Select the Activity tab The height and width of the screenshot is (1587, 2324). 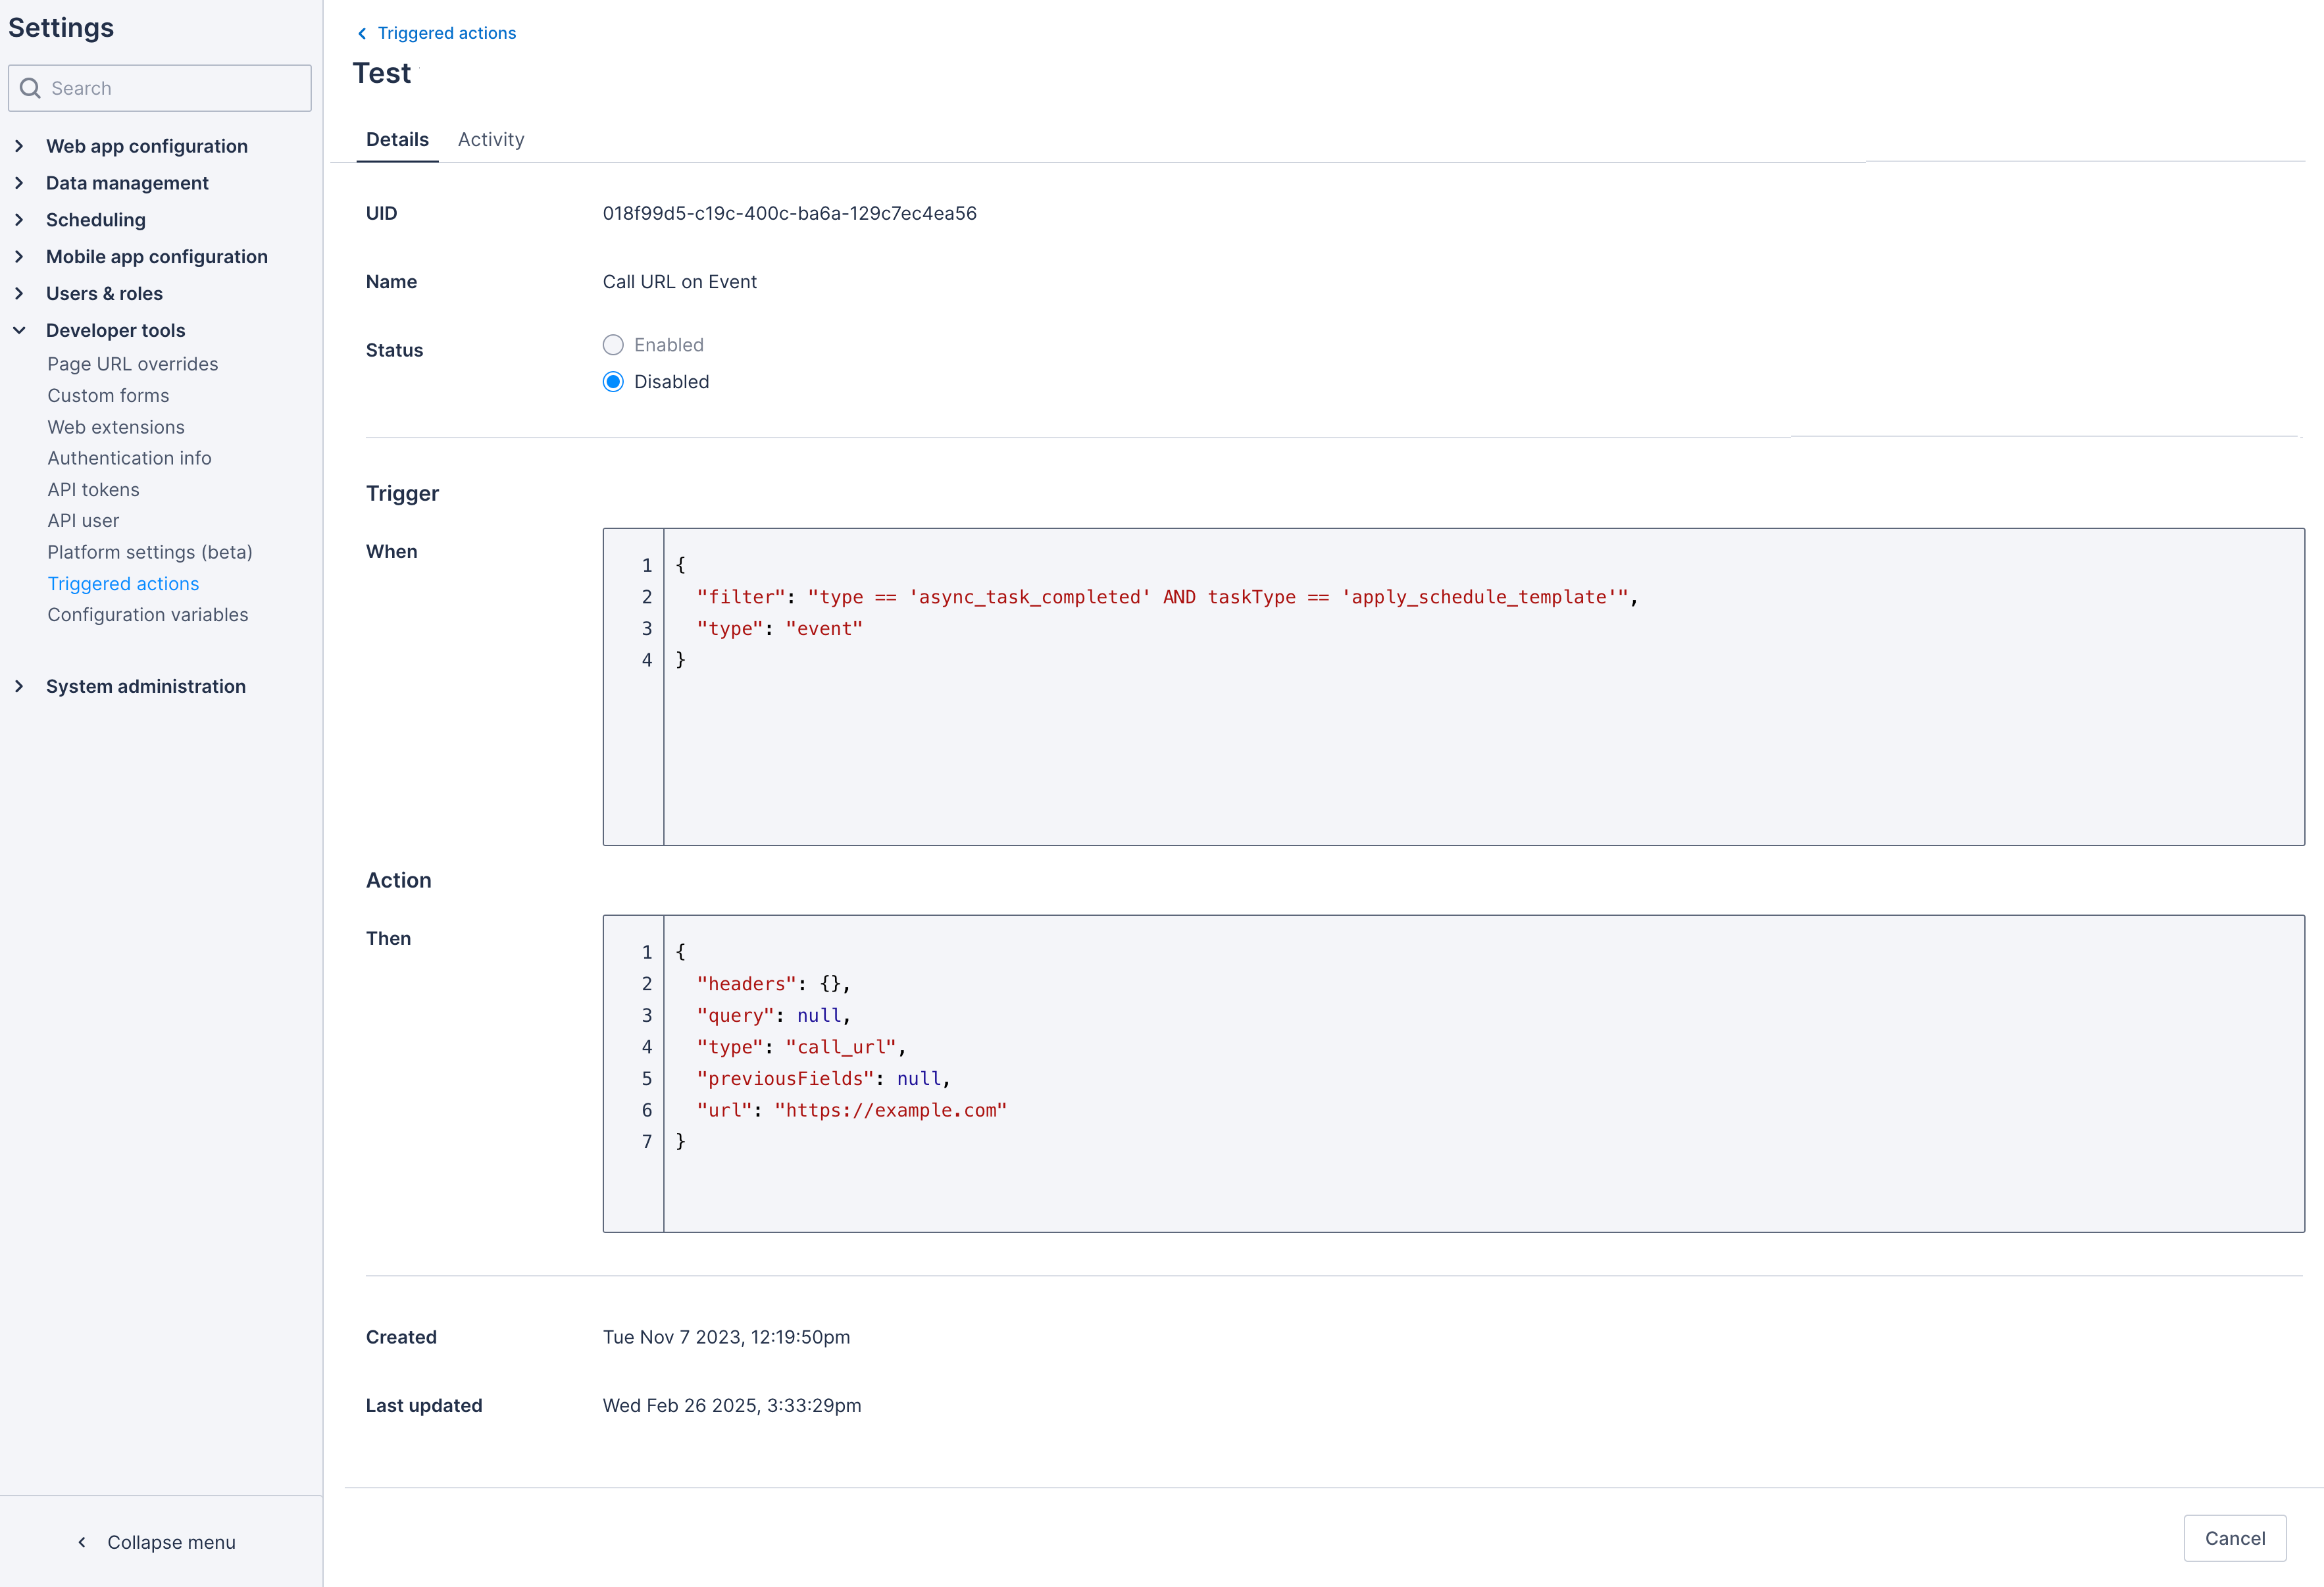[x=491, y=139]
